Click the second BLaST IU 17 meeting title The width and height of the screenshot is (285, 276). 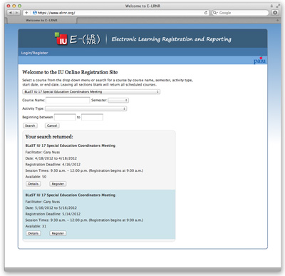(x=71, y=195)
